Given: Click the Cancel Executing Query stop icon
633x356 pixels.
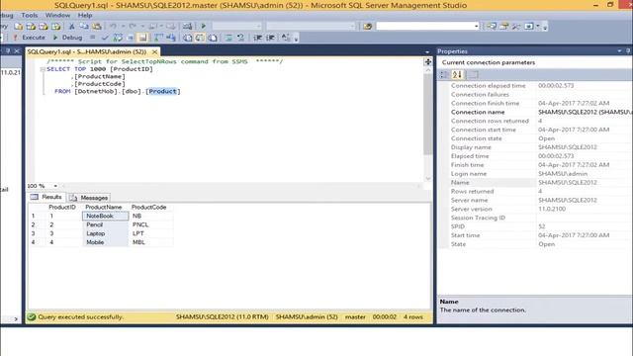Looking at the screenshot, I should [x=92, y=38].
